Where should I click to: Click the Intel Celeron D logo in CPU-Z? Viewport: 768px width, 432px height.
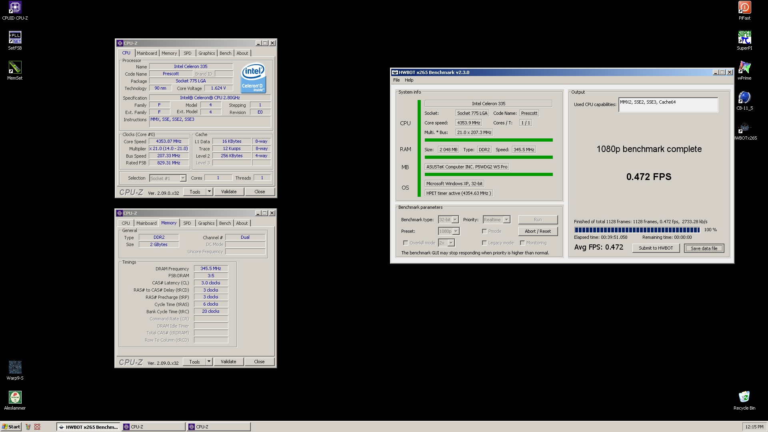coord(253,78)
